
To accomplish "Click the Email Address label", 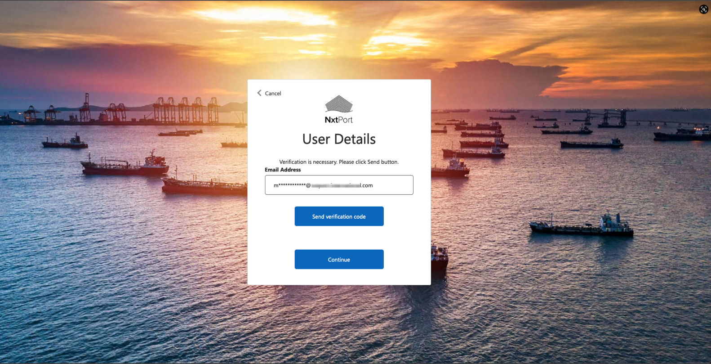I will 283,170.
